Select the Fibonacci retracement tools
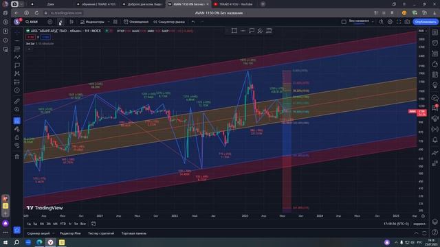The height and width of the screenshot is (247, 440). tap(17, 49)
